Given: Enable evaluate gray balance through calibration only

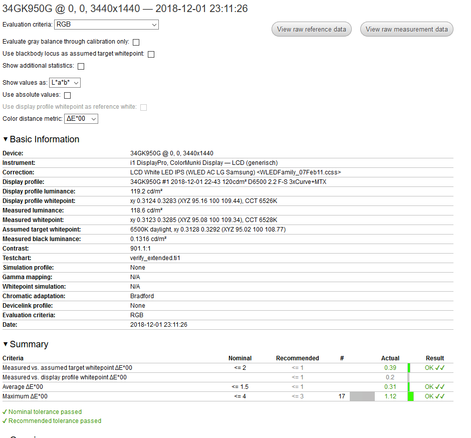Looking at the screenshot, I should coord(136,42).
